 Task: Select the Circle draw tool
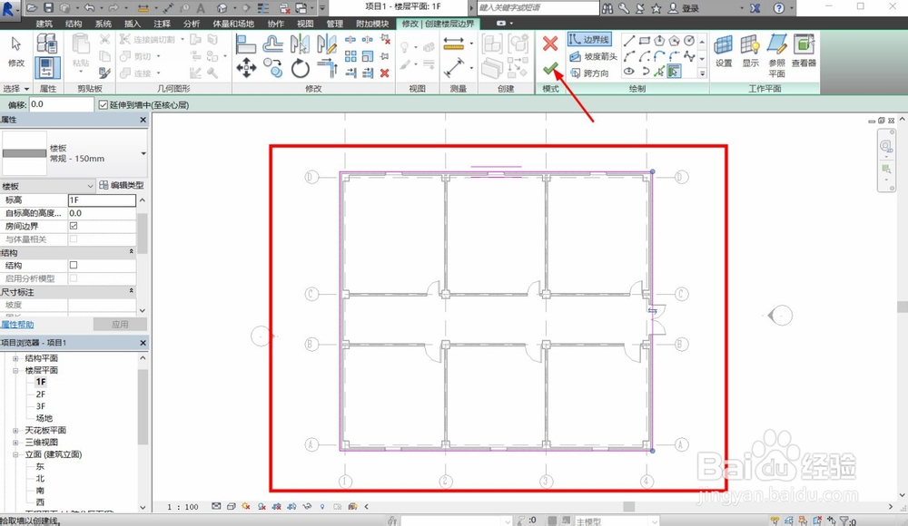(689, 41)
